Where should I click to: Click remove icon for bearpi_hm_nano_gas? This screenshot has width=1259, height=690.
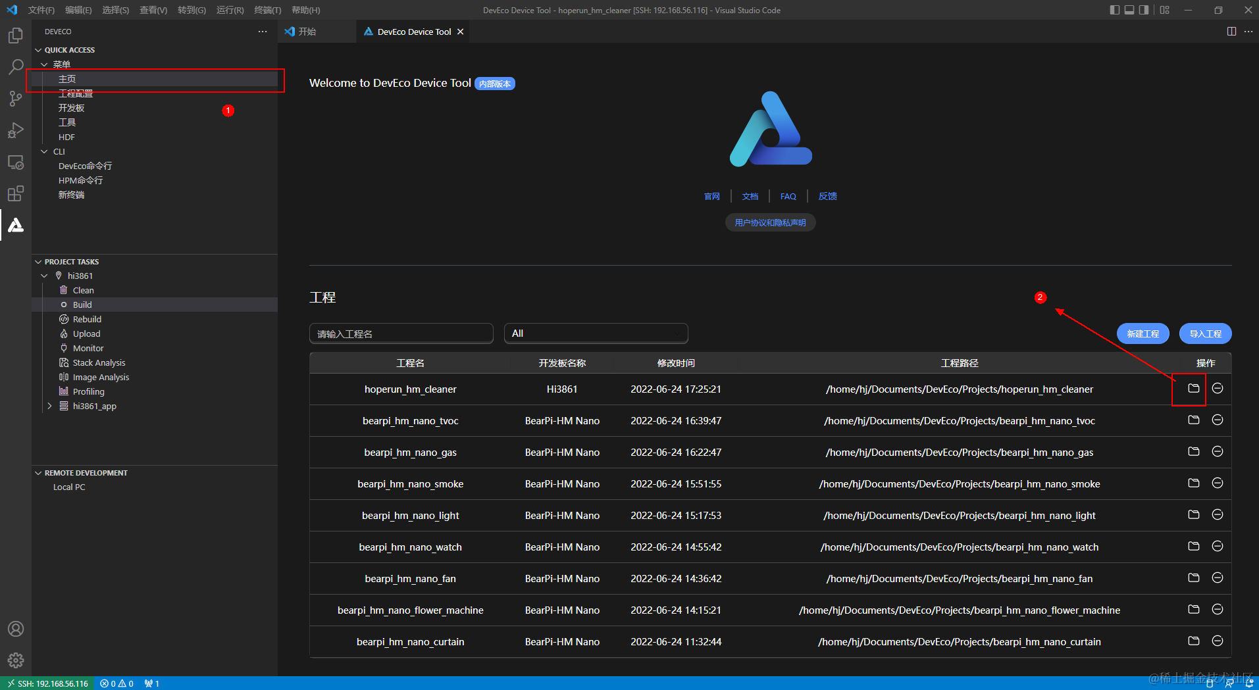coord(1218,451)
